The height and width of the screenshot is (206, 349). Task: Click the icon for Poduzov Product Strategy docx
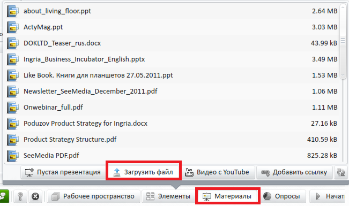pyautogui.click(x=12, y=124)
